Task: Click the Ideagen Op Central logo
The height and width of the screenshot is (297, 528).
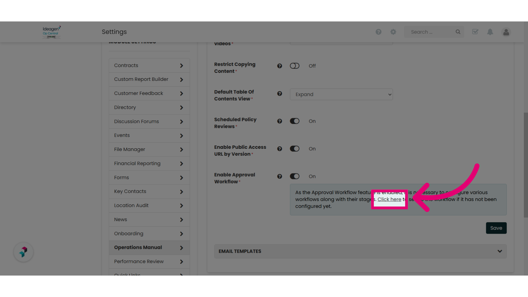Action: pos(52,32)
